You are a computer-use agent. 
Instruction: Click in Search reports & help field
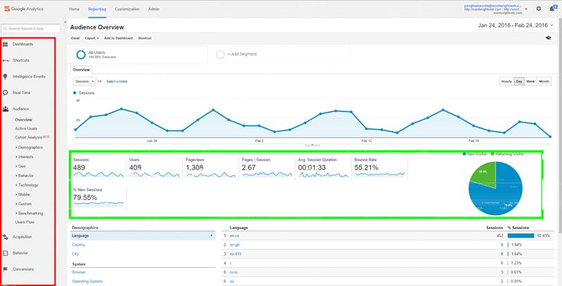click(x=31, y=29)
